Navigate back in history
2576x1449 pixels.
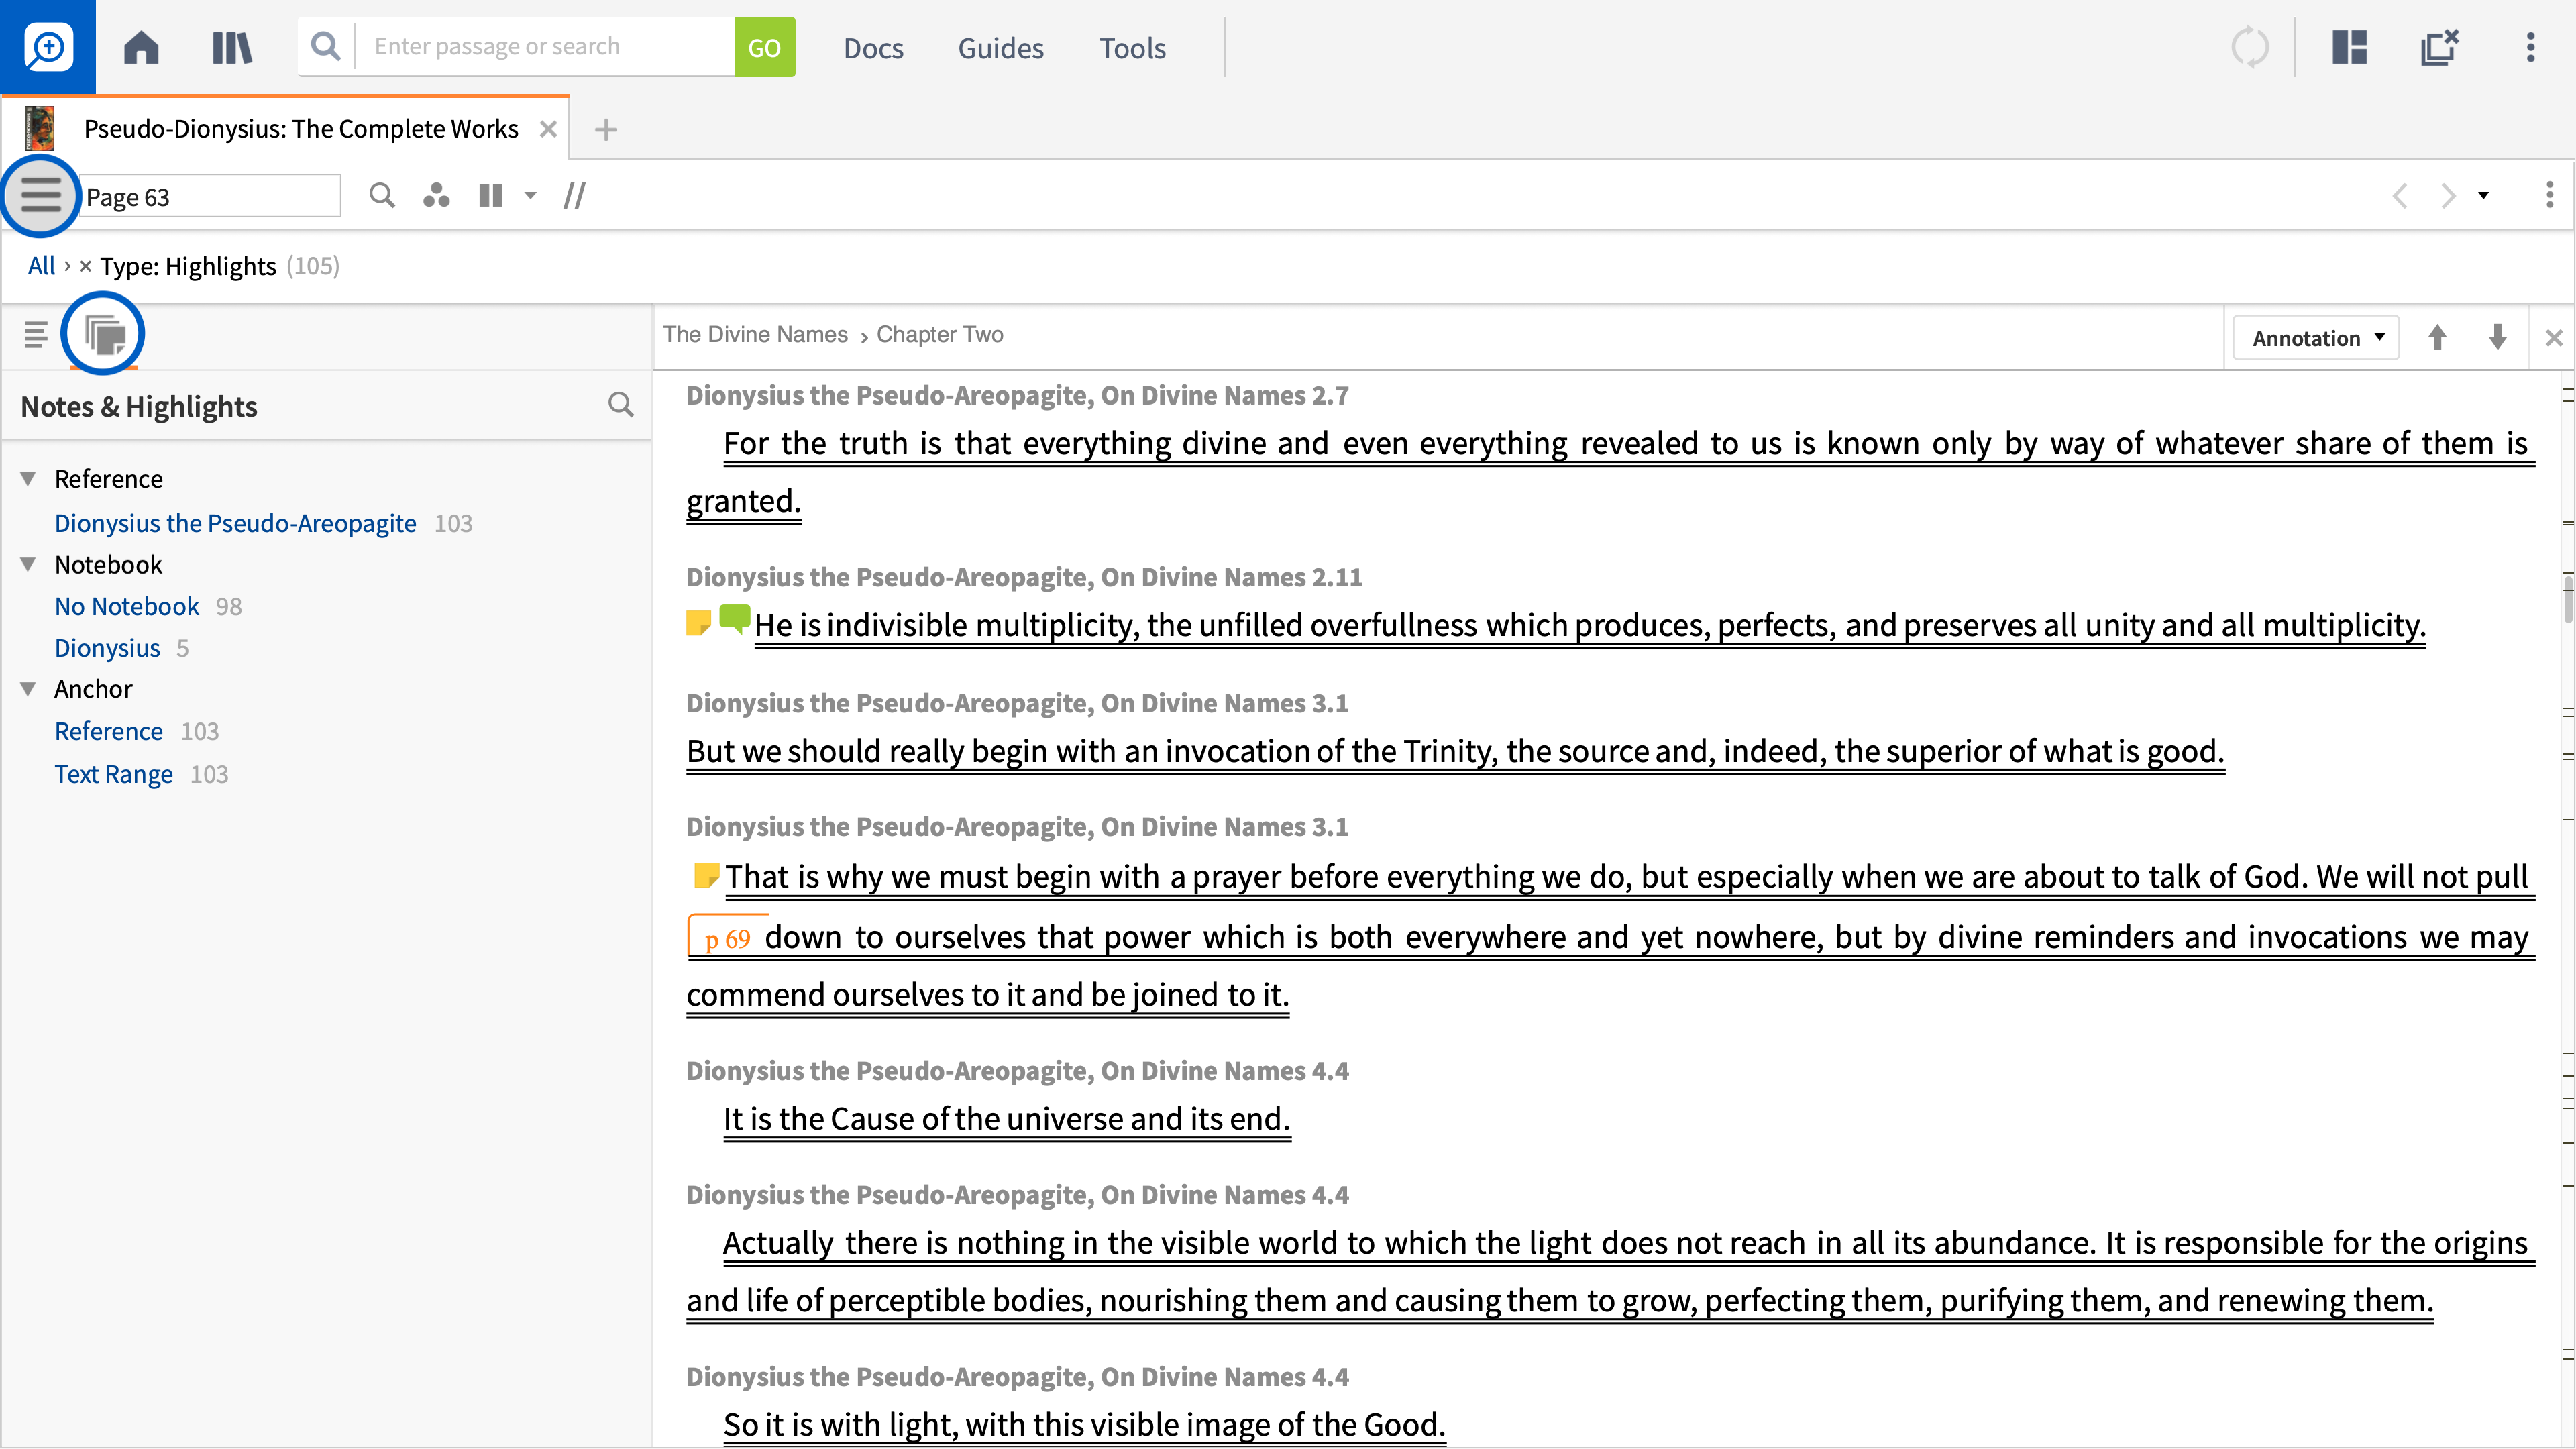2400,195
